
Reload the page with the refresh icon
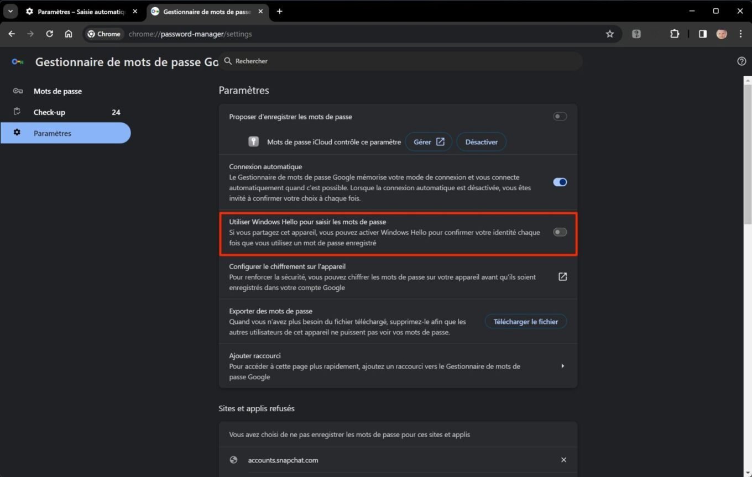[49, 34]
